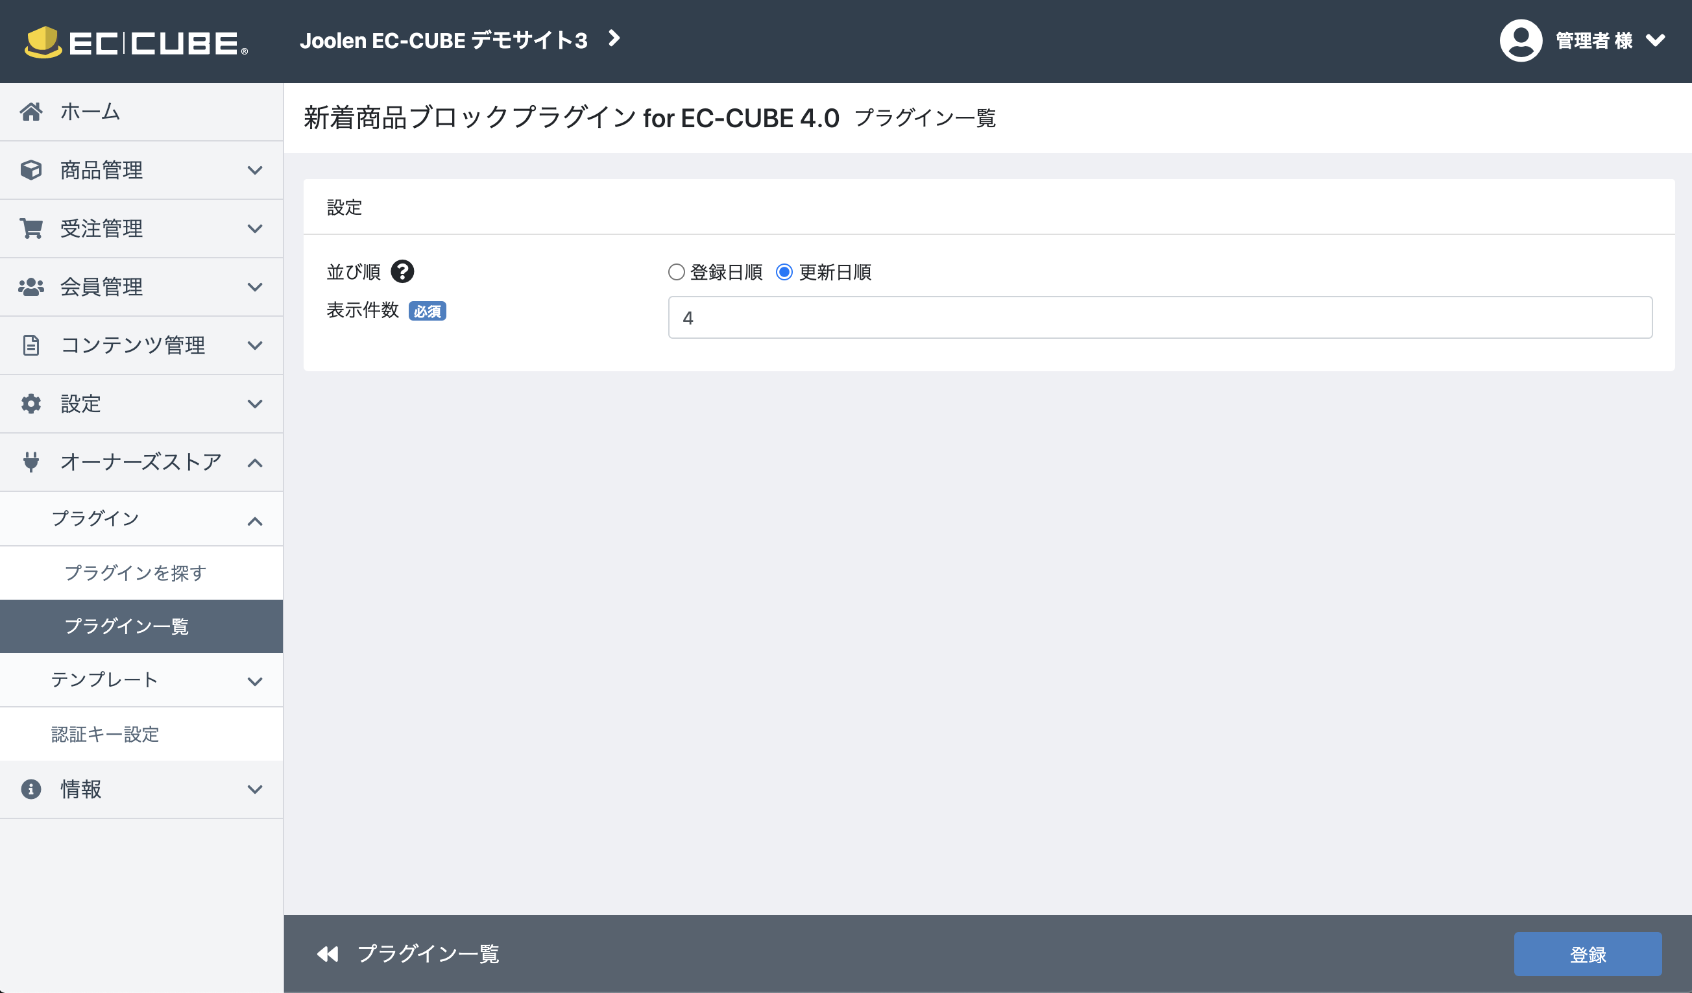
Task: Expand the 情報 chevron
Action: [x=255, y=789]
